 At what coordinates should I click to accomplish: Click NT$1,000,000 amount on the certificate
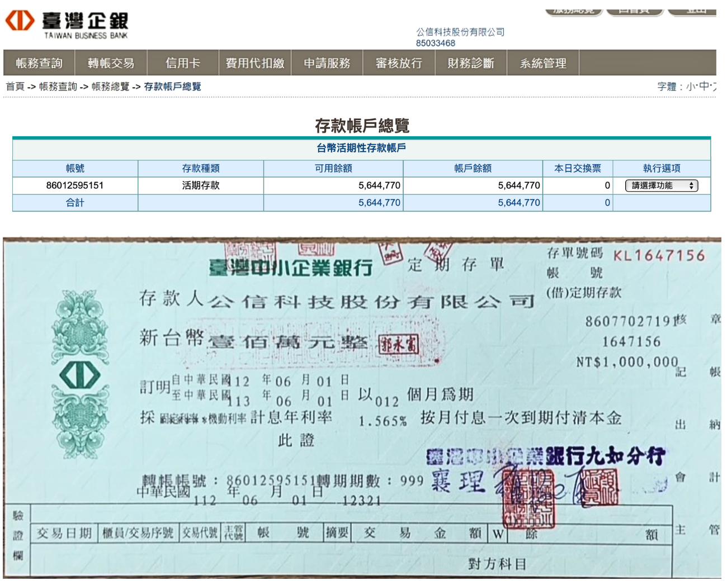(x=627, y=362)
